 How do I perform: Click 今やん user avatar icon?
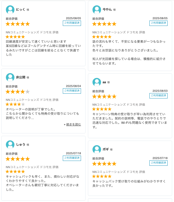97,10
